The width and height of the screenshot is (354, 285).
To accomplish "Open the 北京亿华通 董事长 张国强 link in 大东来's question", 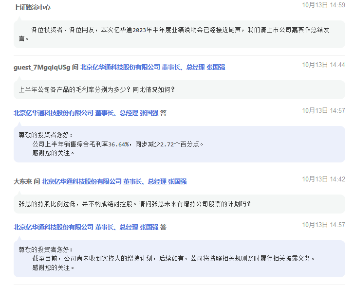I will [114, 181].
